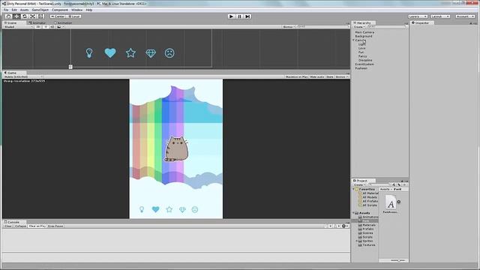
Task: Adjust Project icon size slider
Action: [x=398, y=260]
